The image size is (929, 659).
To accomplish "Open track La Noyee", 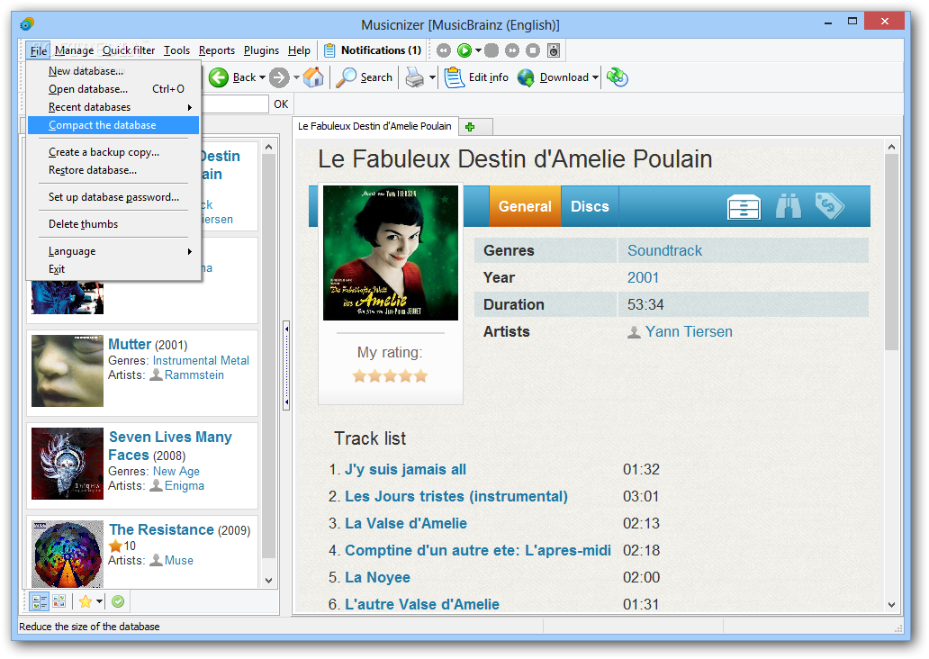I will tap(377, 577).
